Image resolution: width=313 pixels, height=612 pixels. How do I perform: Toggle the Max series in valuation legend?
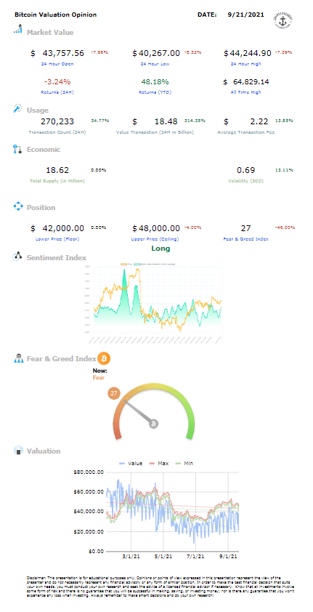[x=158, y=463]
